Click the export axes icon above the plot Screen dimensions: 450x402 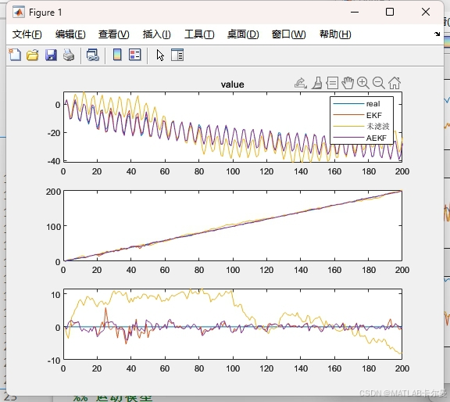(301, 83)
